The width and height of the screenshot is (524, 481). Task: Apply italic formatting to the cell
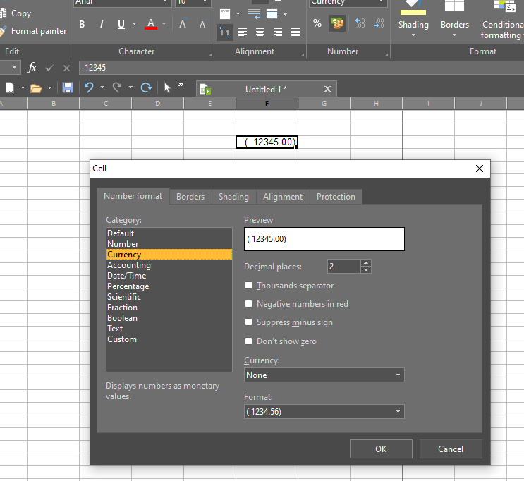point(102,25)
